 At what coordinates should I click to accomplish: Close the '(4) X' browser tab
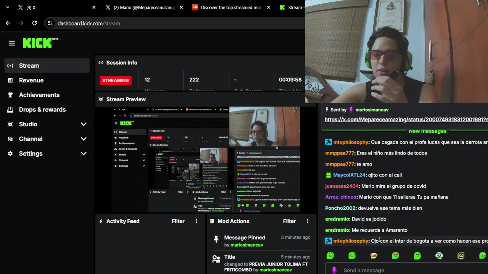[94, 7]
